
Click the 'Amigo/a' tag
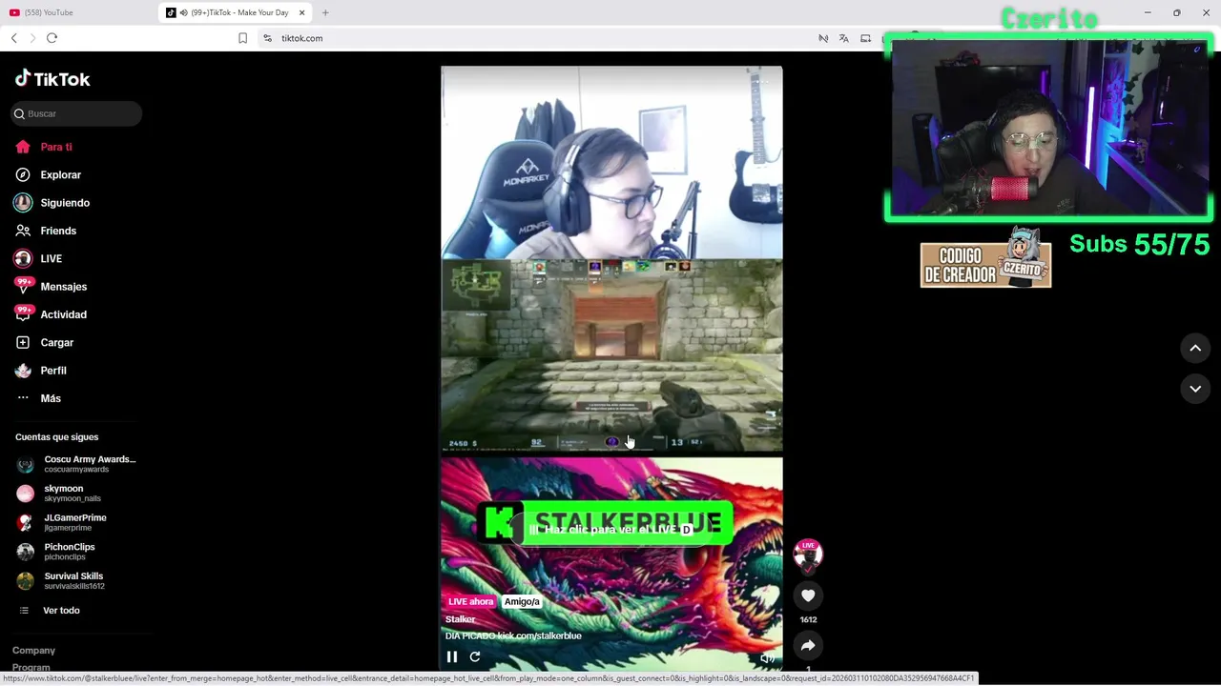point(522,601)
